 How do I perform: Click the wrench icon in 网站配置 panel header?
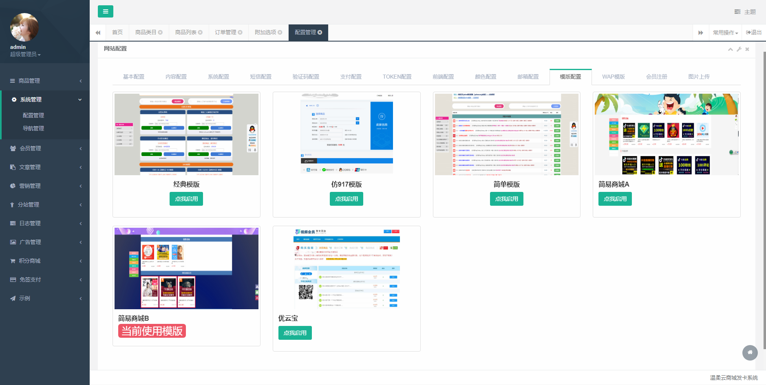pos(739,49)
